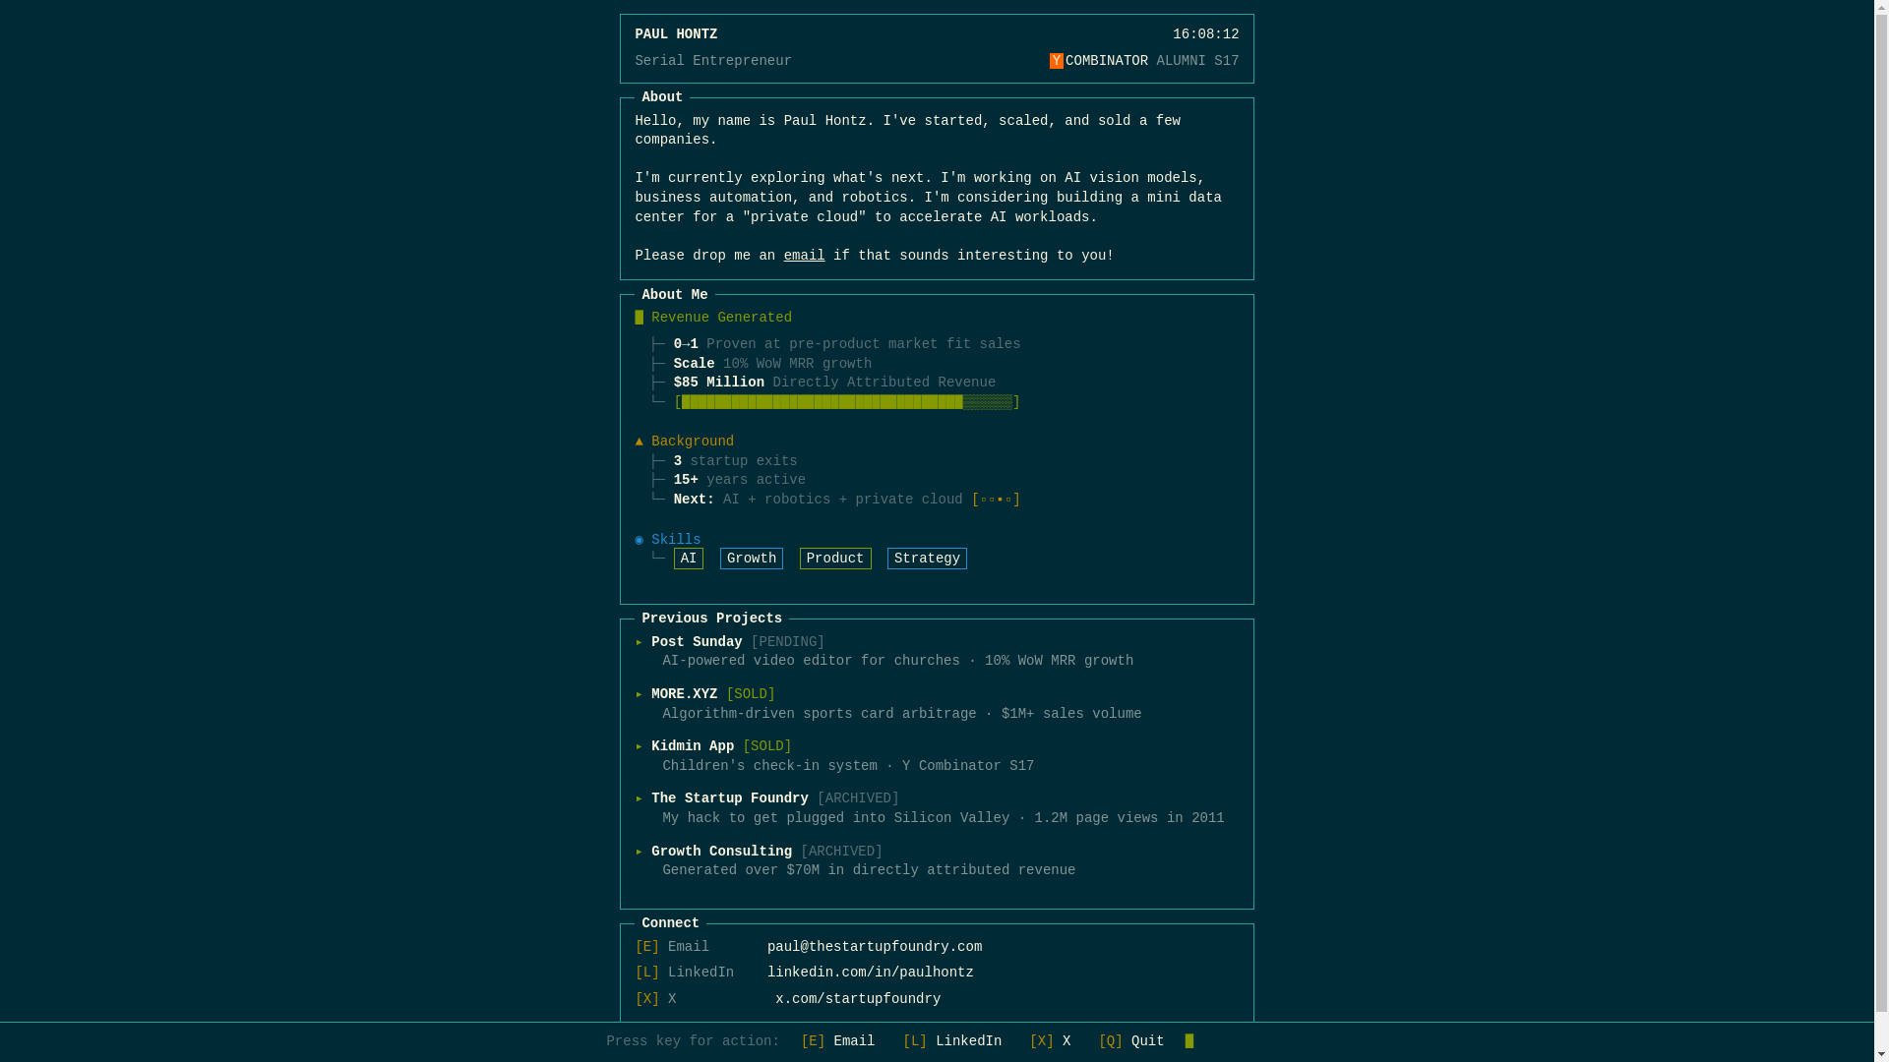The height and width of the screenshot is (1062, 1889).
Task: Click the 3 startup exits line
Action: click(735, 461)
